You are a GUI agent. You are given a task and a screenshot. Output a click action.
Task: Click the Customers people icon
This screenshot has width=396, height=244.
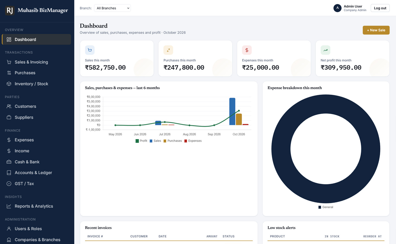(9, 107)
